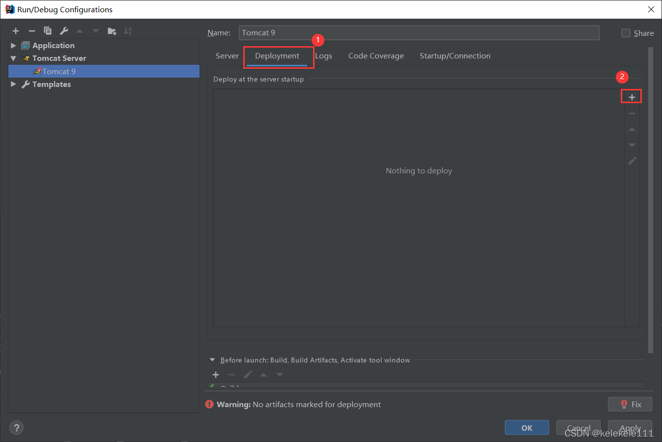Remove selected configuration with minus icon
Screen dimensions: 662x442
pos(32,31)
